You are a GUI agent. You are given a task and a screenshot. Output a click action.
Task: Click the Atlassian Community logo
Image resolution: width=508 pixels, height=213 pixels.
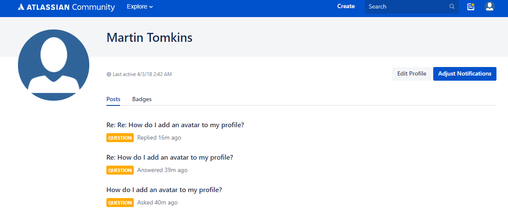click(66, 7)
